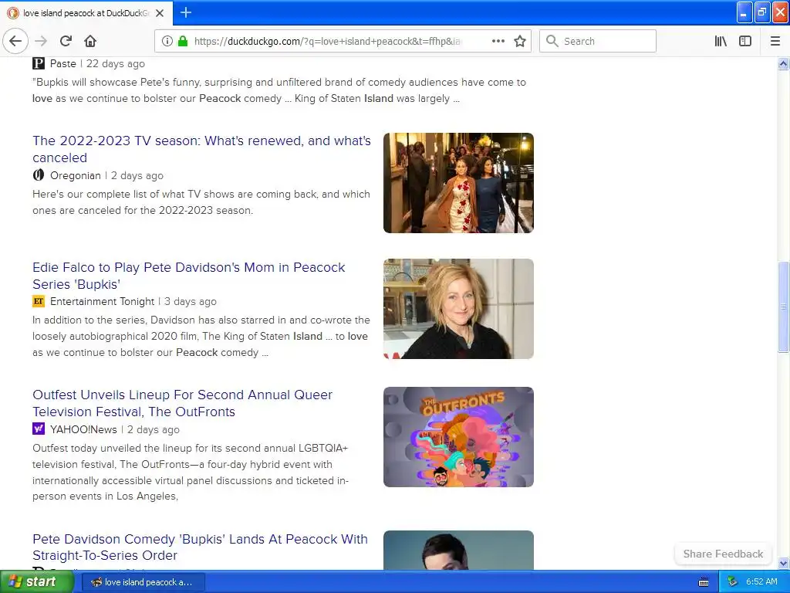Click the YAHOO!News source name
Screen dimensions: 790x593
tap(83, 429)
